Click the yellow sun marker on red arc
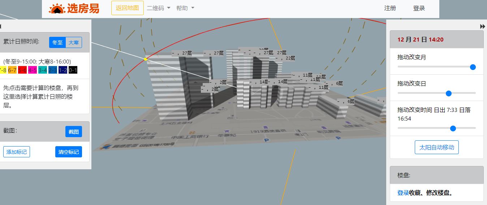 pos(145,59)
